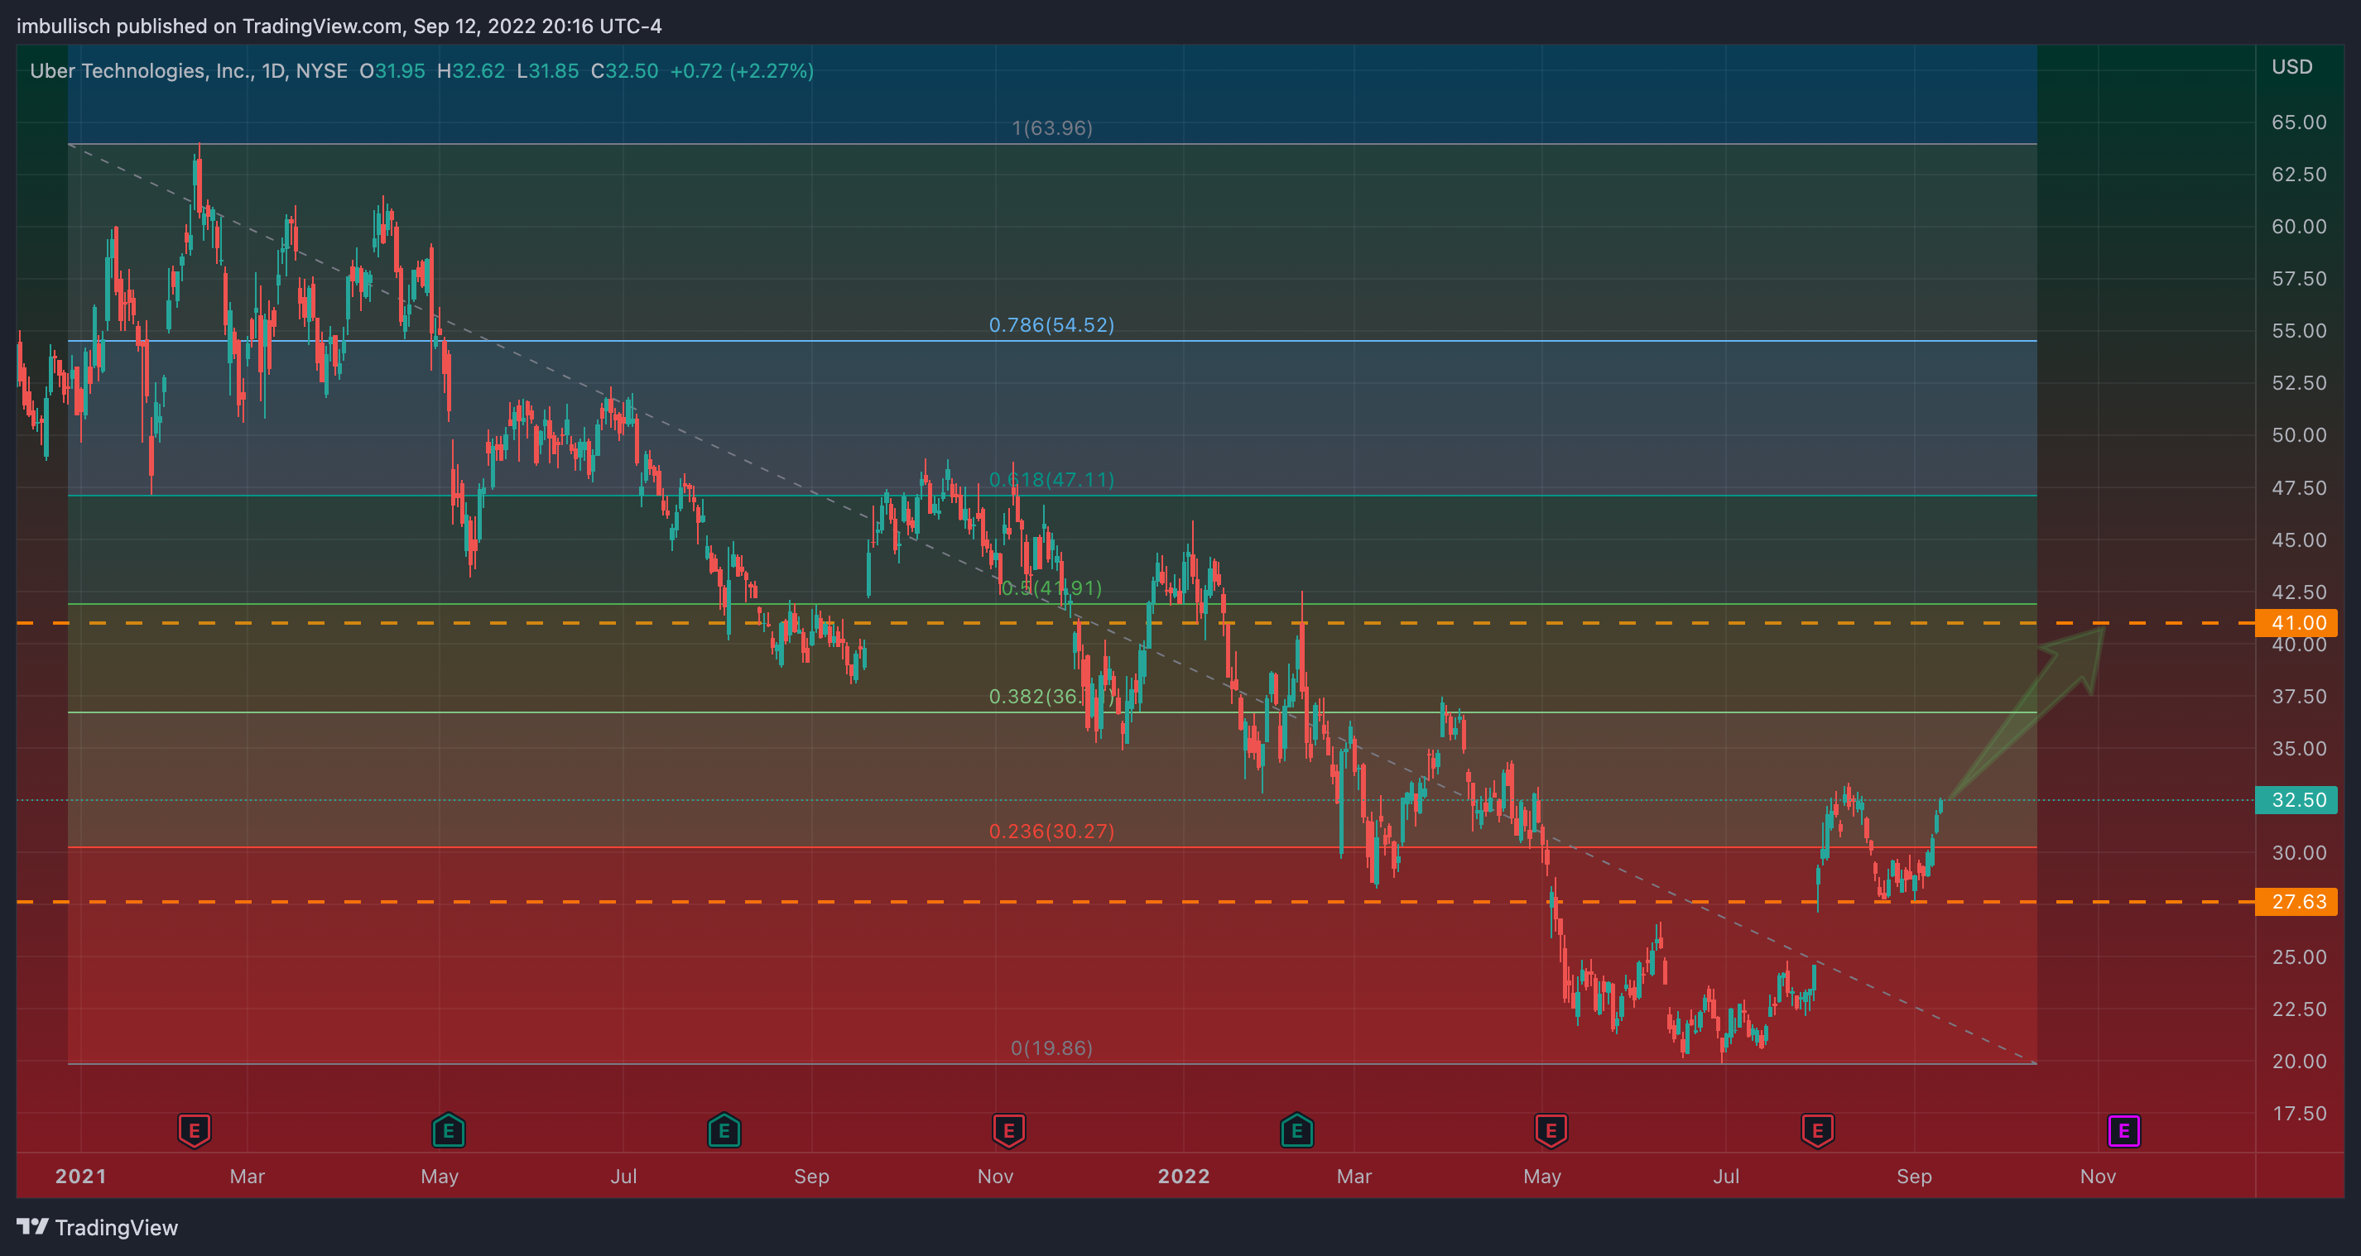Click the open value O31.95
2361x1256 pixels.
click(x=392, y=71)
